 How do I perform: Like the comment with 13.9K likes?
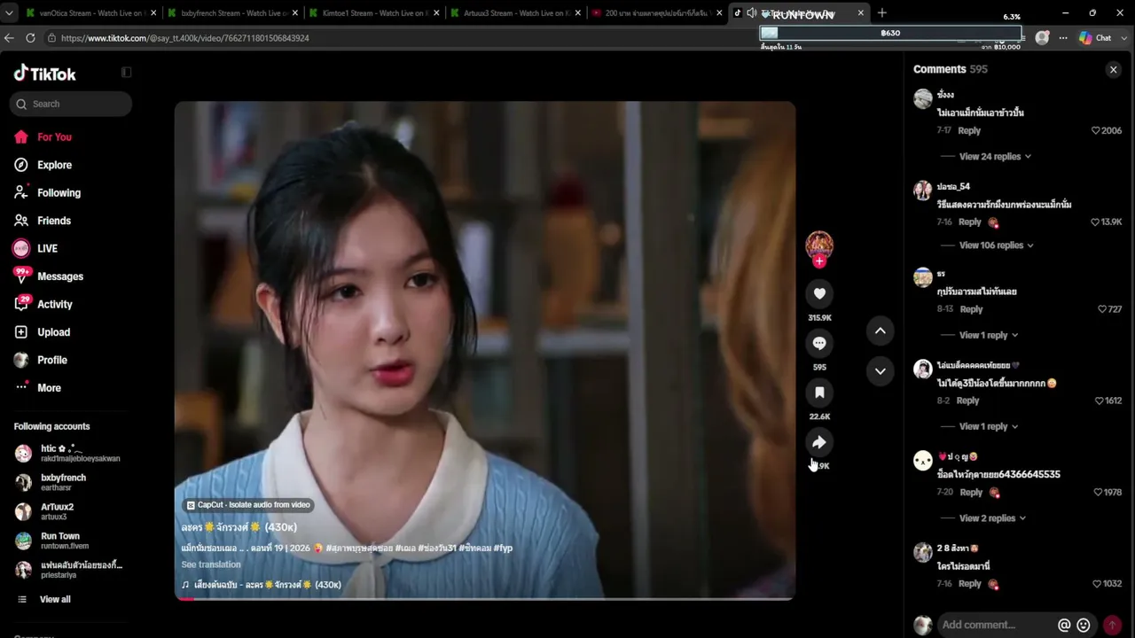1095,222
